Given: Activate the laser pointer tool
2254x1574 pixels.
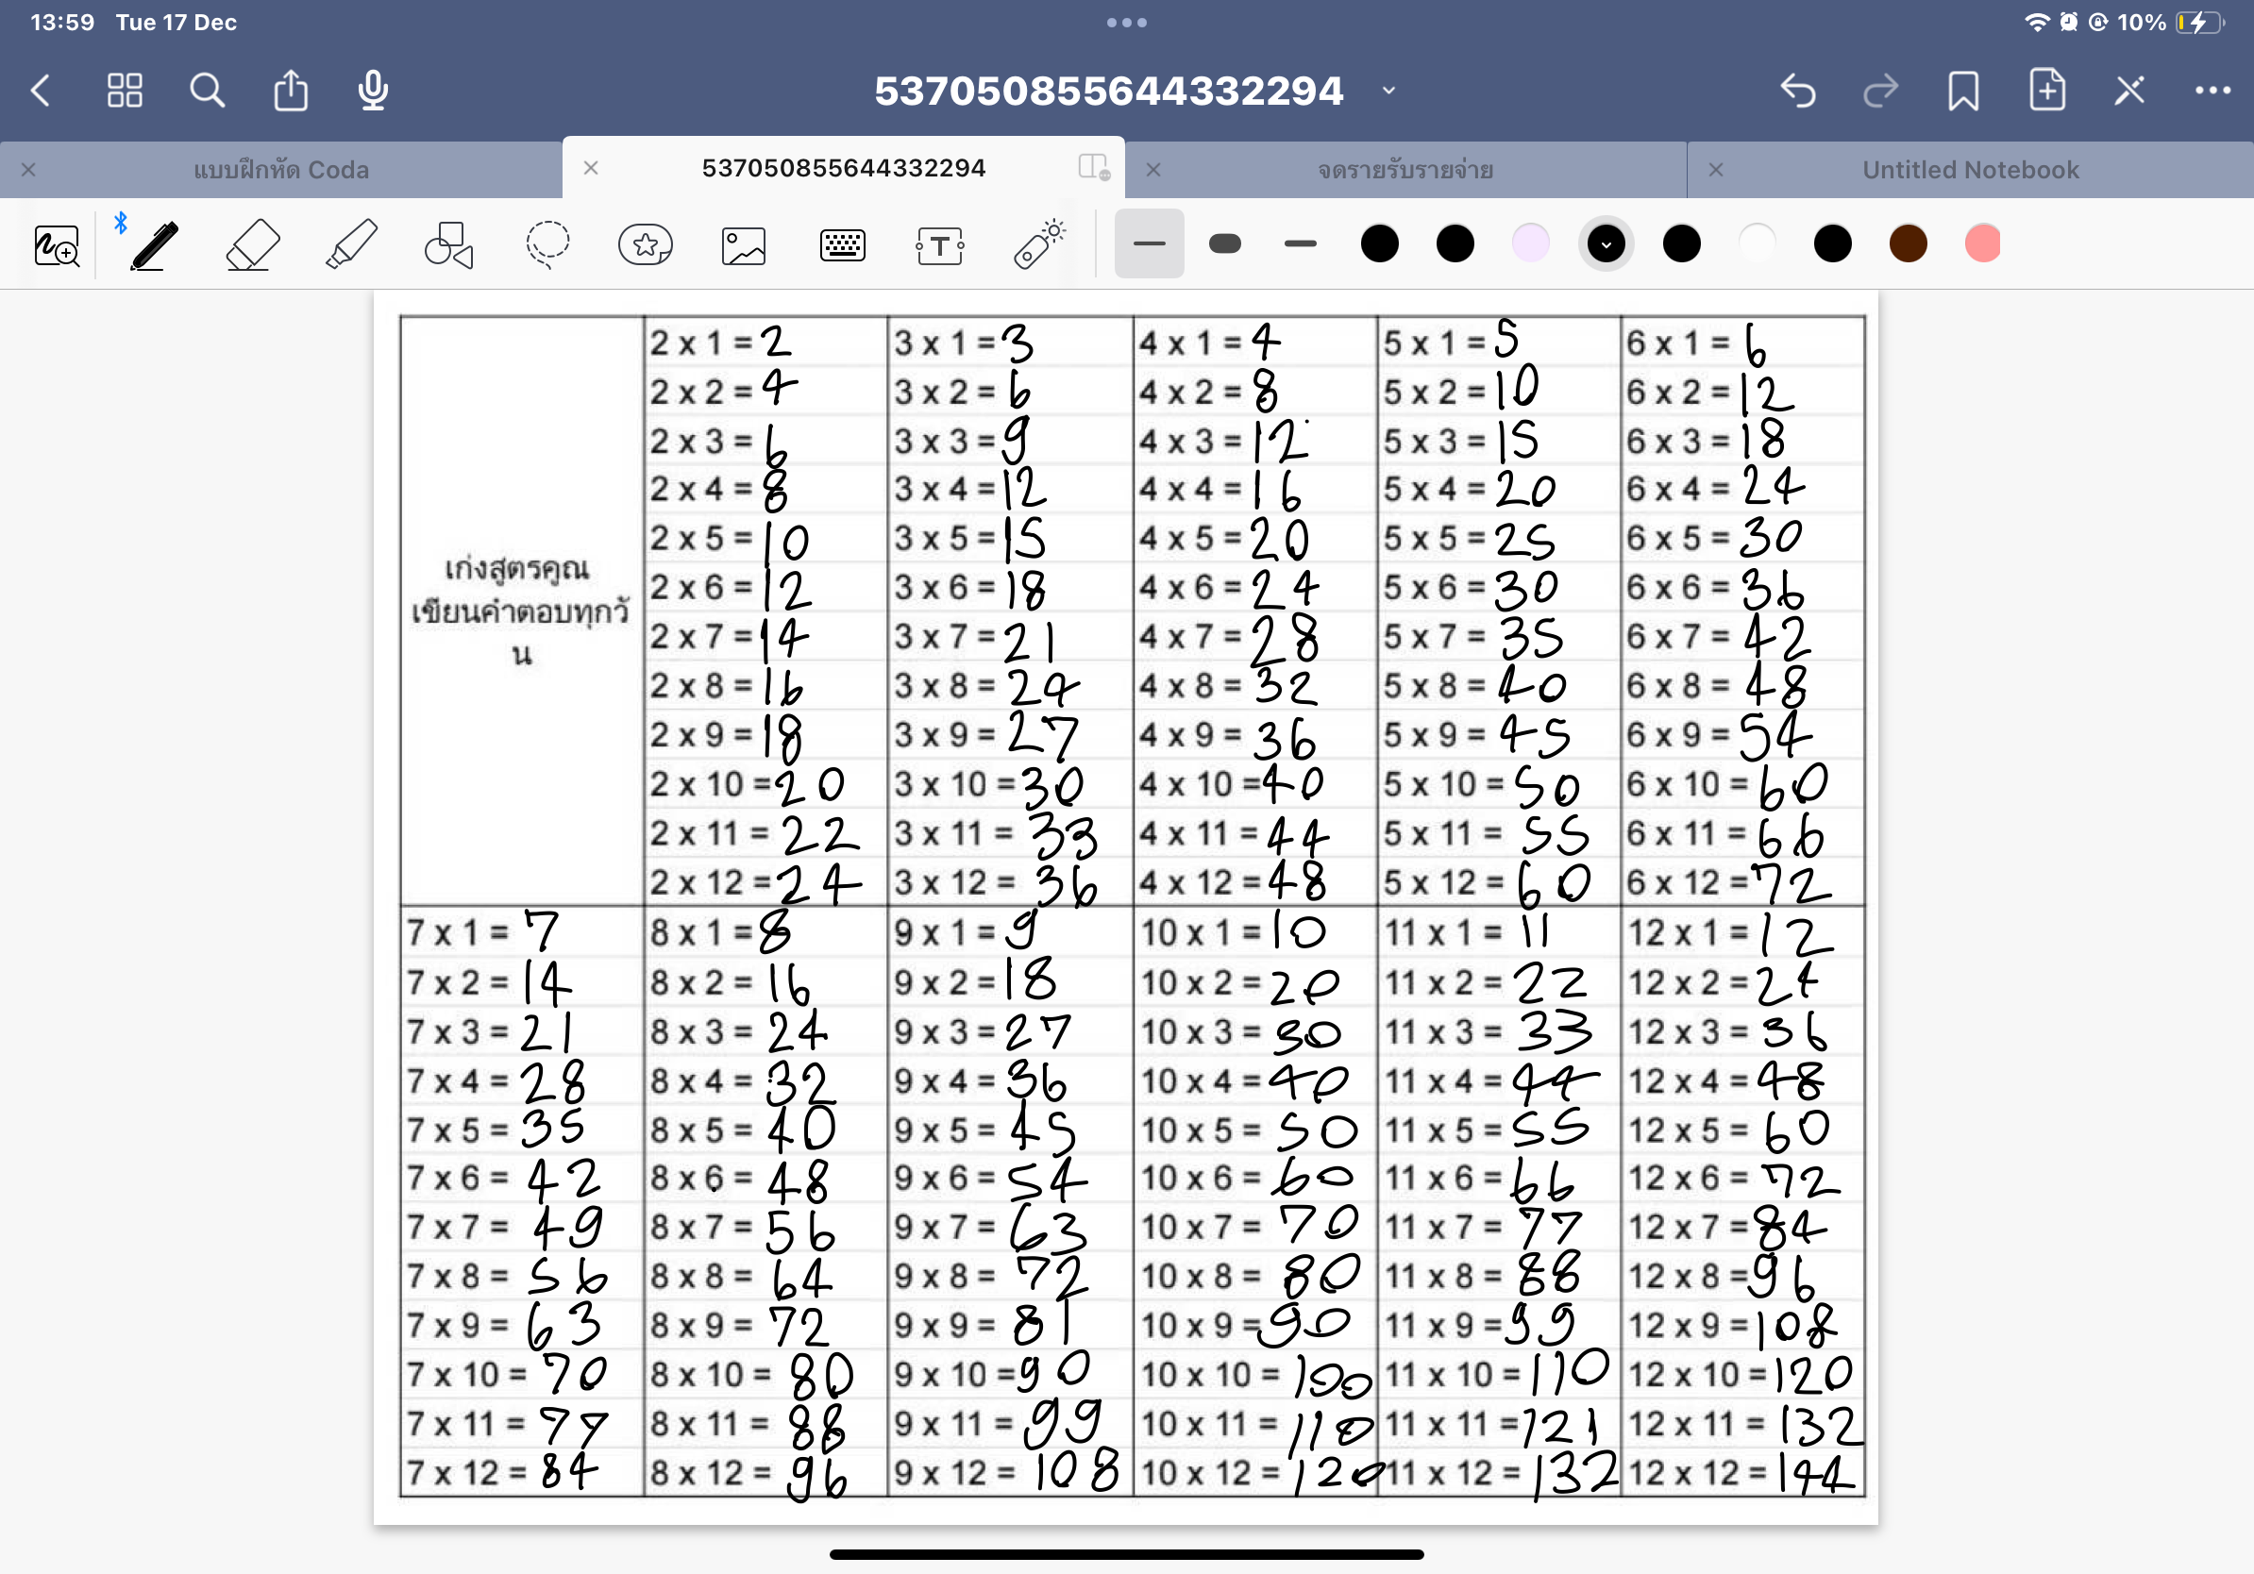Looking at the screenshot, I should click(1039, 244).
